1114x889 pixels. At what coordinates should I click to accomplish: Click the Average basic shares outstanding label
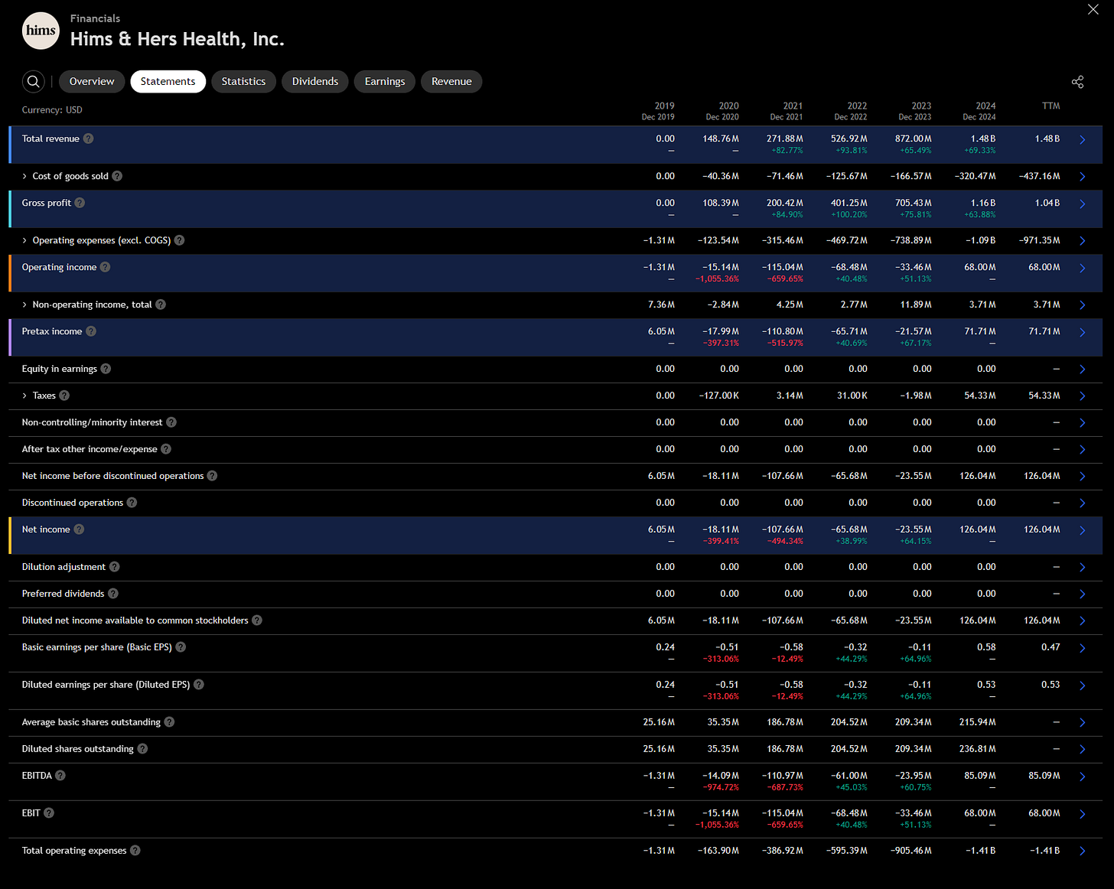tap(91, 722)
